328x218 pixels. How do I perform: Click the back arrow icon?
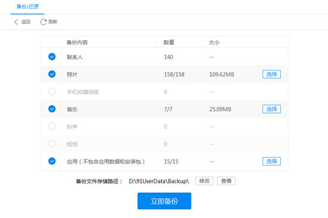pos(16,22)
